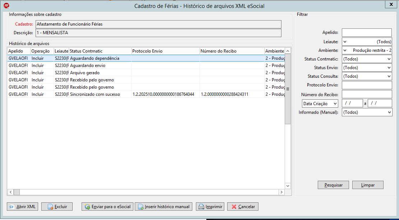Click the Pesquisar button
The image size is (399, 220).
click(x=333, y=185)
